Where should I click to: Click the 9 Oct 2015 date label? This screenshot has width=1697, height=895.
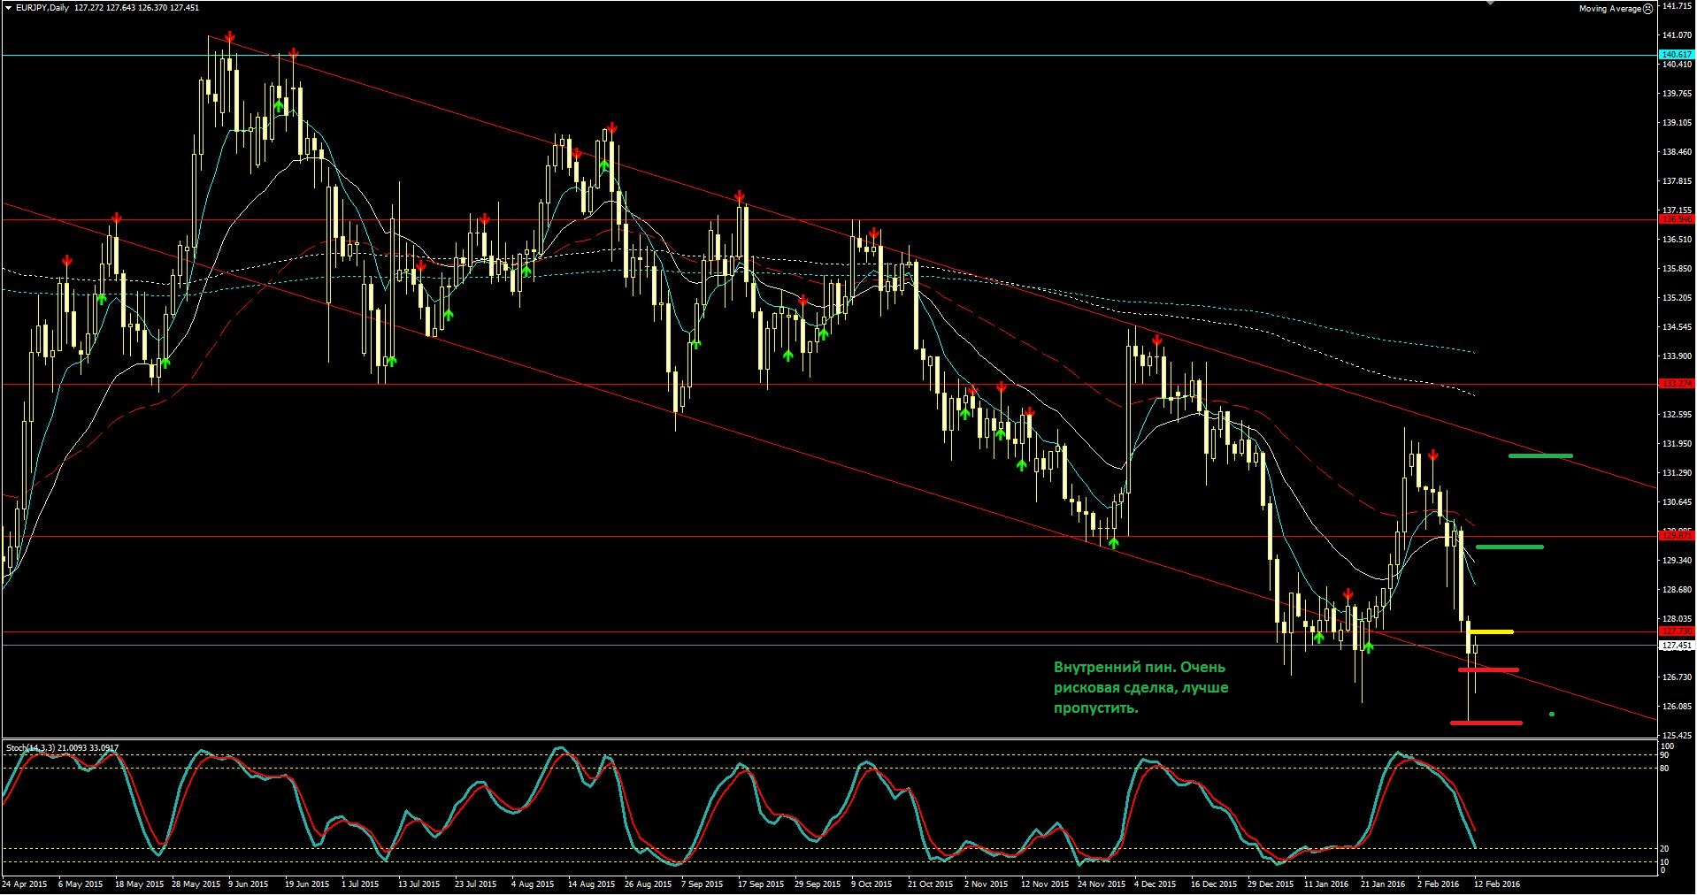872,884
